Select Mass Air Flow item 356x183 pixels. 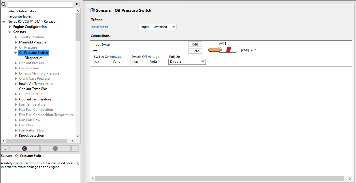point(29,120)
